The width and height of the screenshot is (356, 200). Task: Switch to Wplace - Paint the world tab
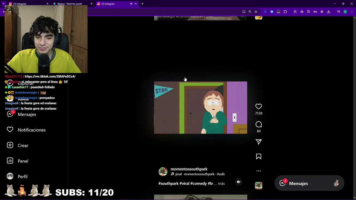click(x=72, y=4)
